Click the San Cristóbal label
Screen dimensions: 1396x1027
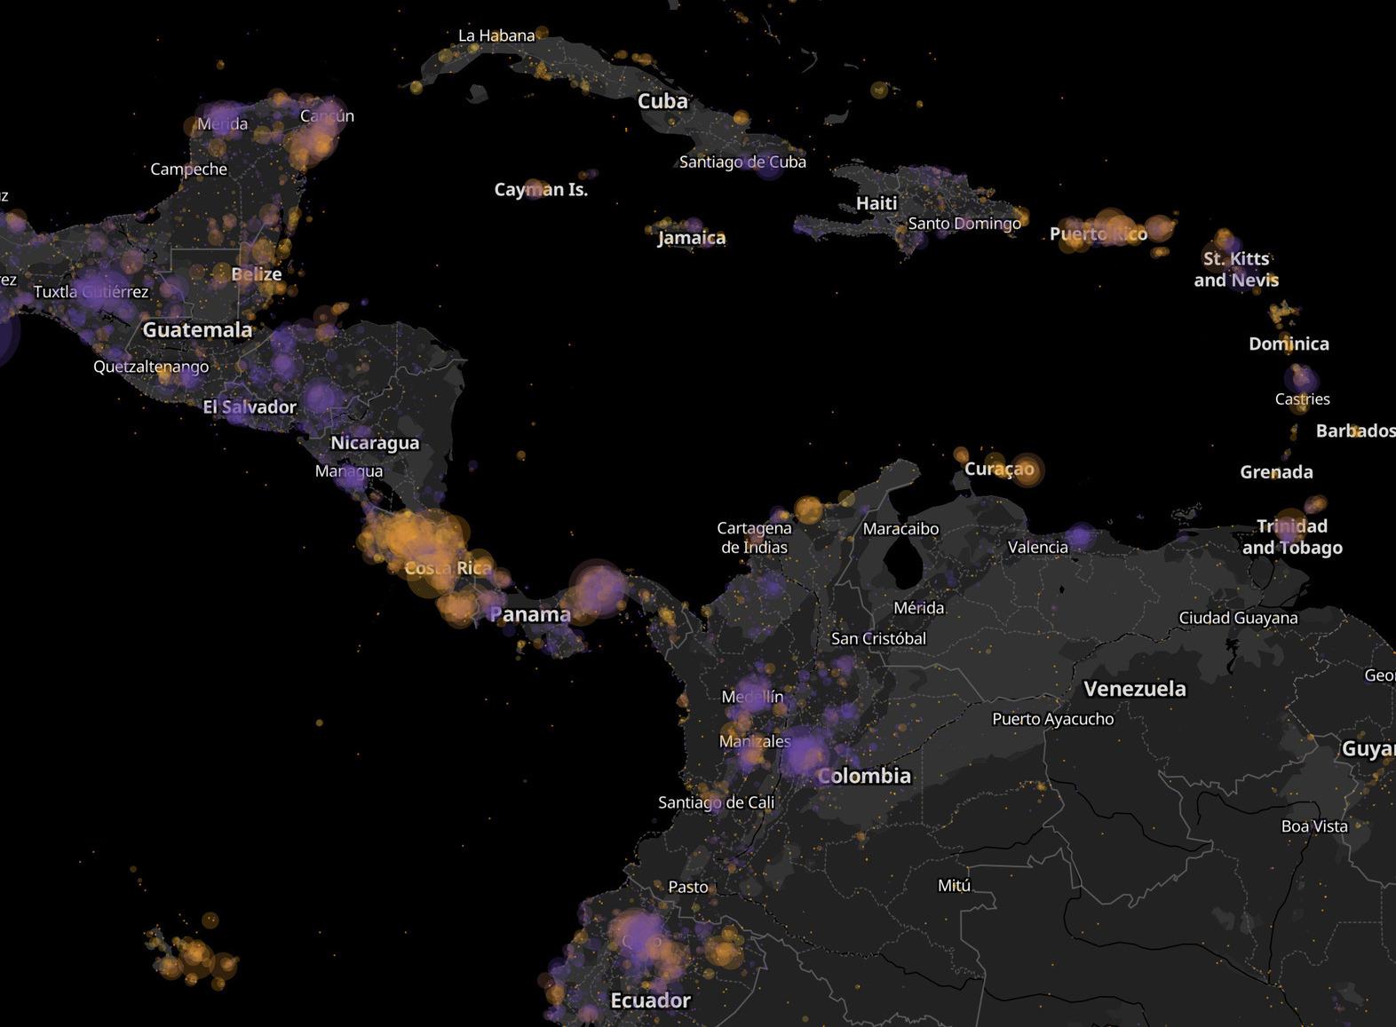(878, 638)
